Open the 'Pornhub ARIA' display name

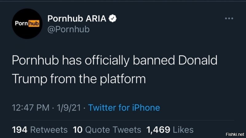(77, 19)
